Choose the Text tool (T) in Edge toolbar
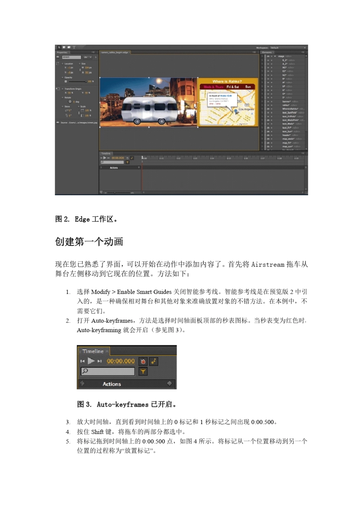This screenshot has width=363, height=513. (x=74, y=47)
